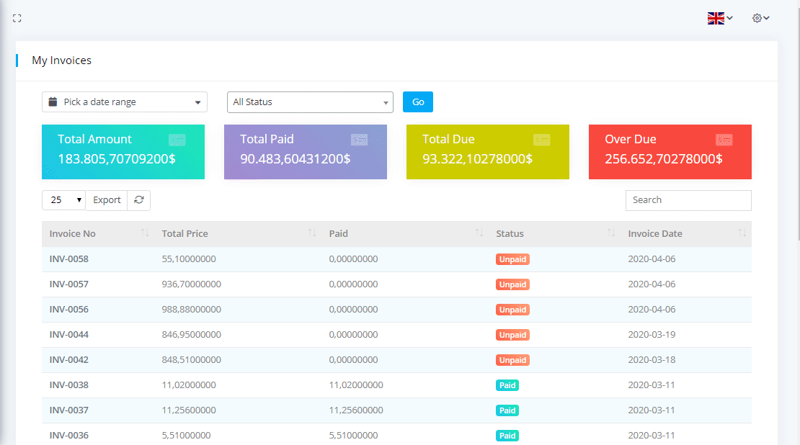Open the language flag selector
The height and width of the screenshot is (445, 800).
click(719, 18)
